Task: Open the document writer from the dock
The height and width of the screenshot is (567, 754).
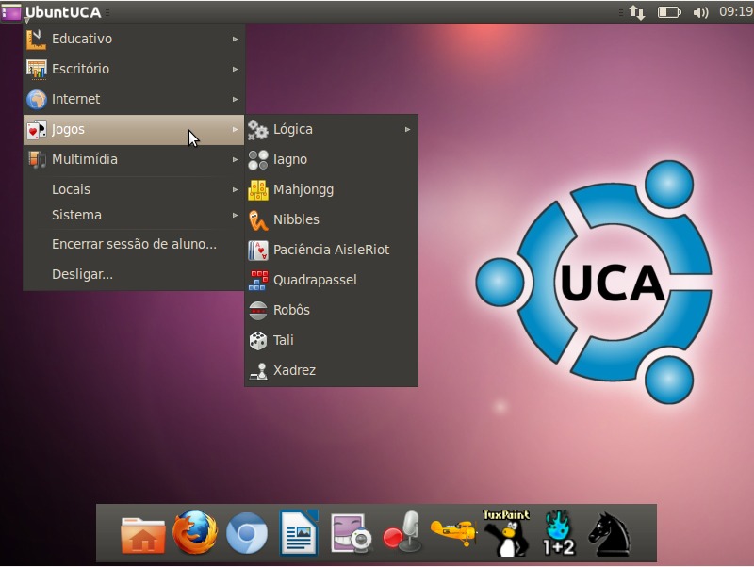Action: (x=299, y=532)
